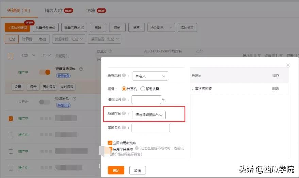Click the help icon next to 策略名称
The width and height of the screenshot is (299, 178).
click(124, 128)
